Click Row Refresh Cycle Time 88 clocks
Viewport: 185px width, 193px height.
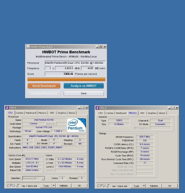tap(145, 159)
